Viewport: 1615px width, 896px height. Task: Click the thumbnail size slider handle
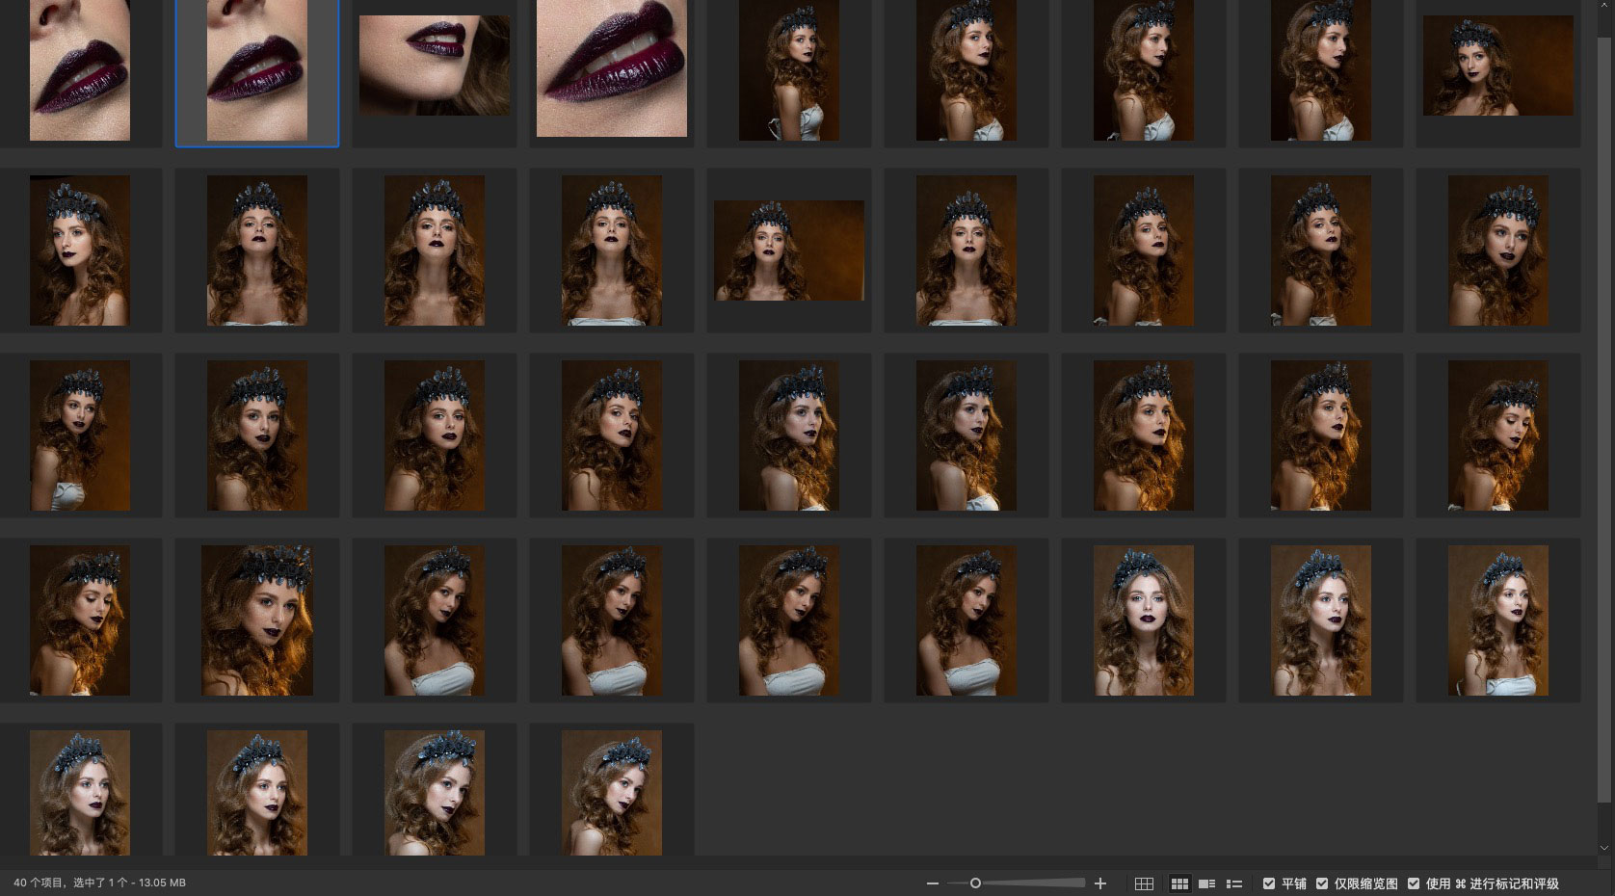[x=975, y=883]
